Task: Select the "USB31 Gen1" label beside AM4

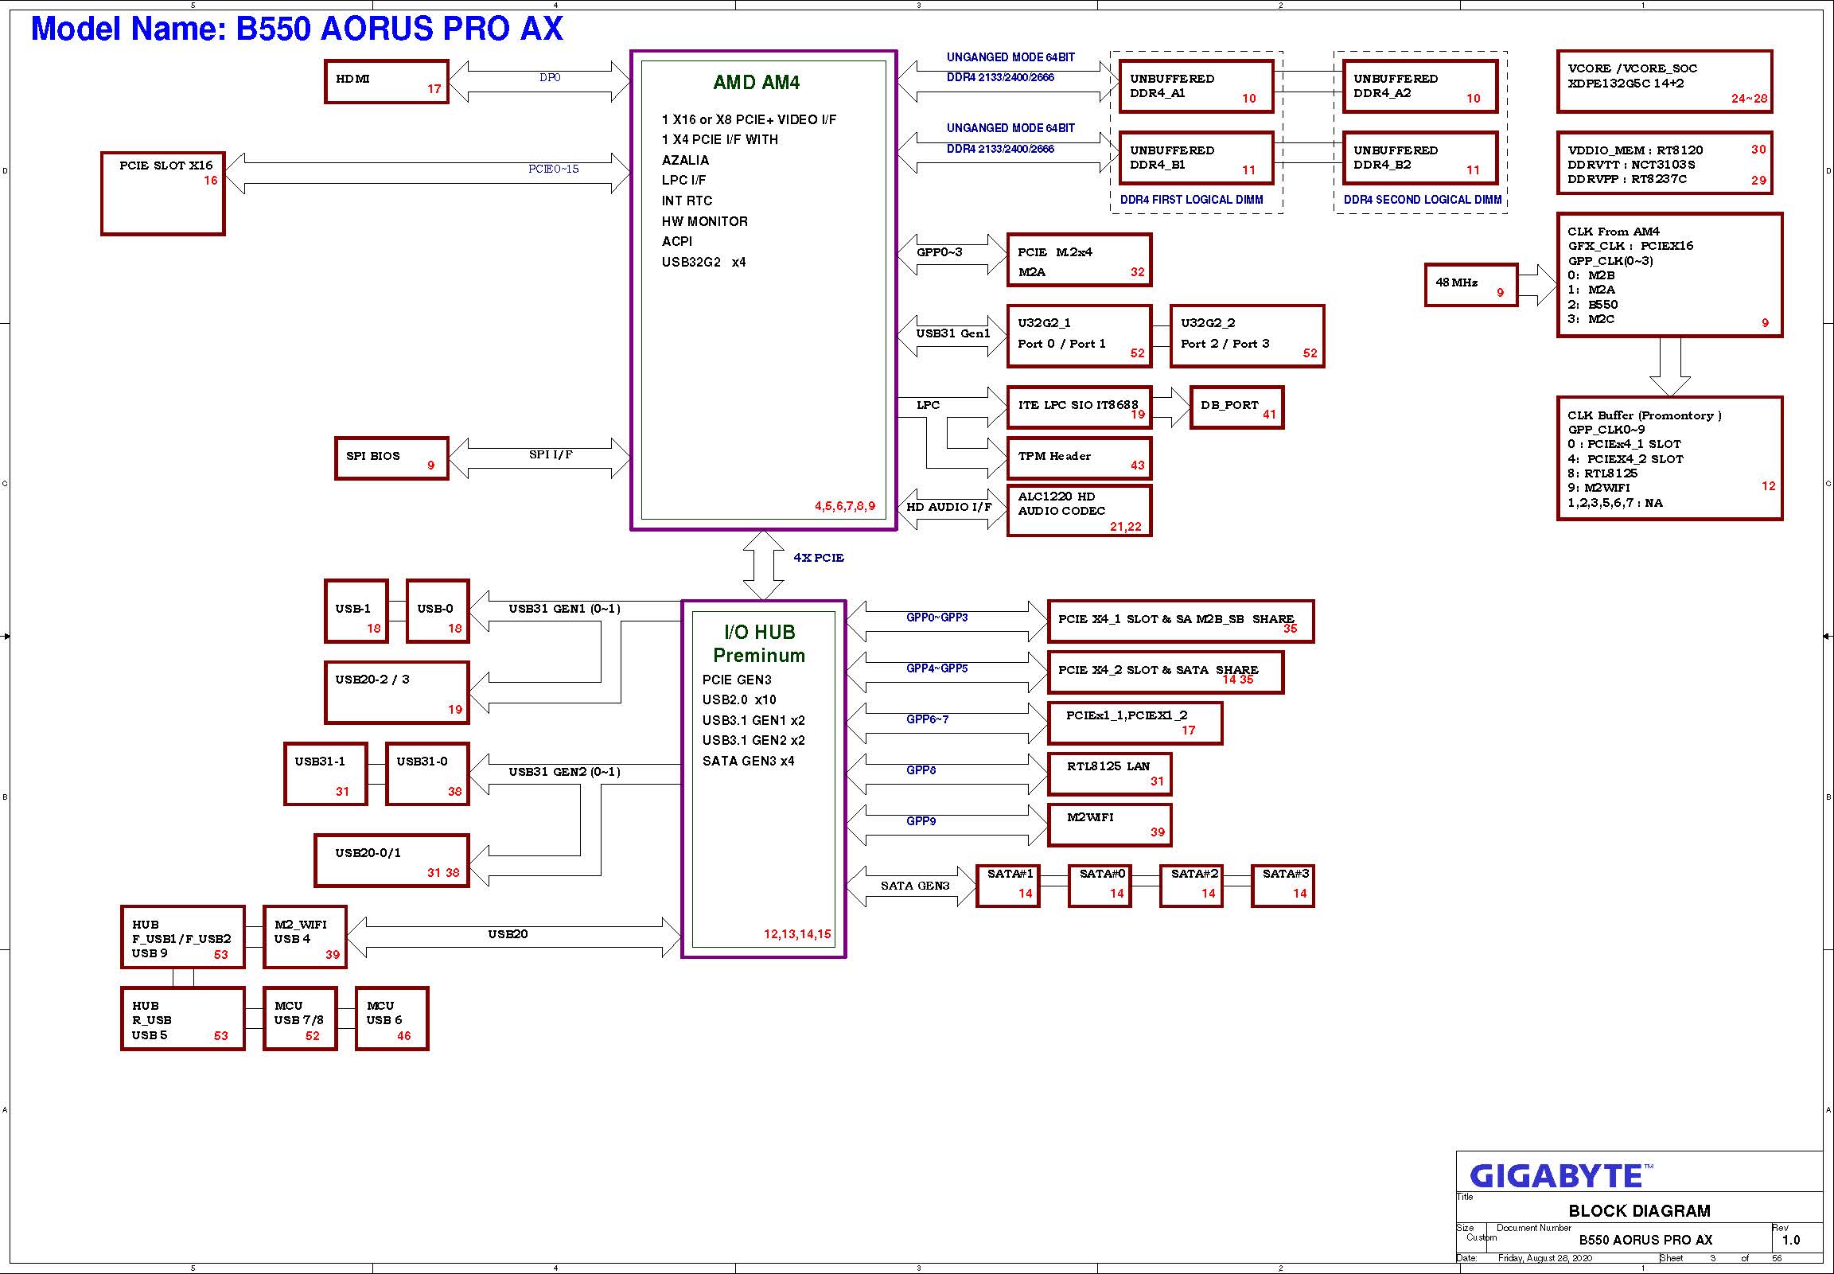Action: pyautogui.click(x=953, y=333)
